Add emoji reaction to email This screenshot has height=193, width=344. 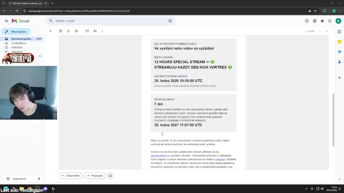(110, 176)
